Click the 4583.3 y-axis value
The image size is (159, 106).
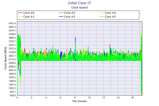[x=12, y=27]
